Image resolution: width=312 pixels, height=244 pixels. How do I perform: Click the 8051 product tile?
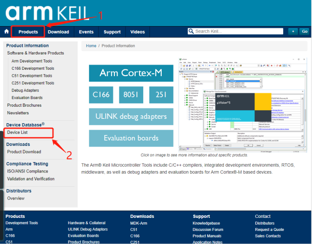(x=131, y=95)
